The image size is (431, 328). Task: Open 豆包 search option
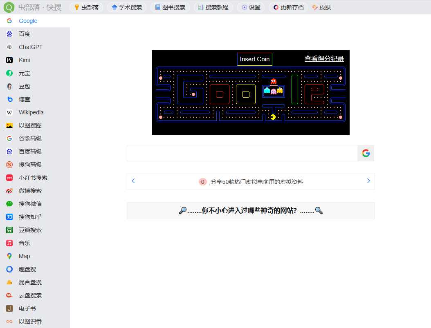coord(24,86)
